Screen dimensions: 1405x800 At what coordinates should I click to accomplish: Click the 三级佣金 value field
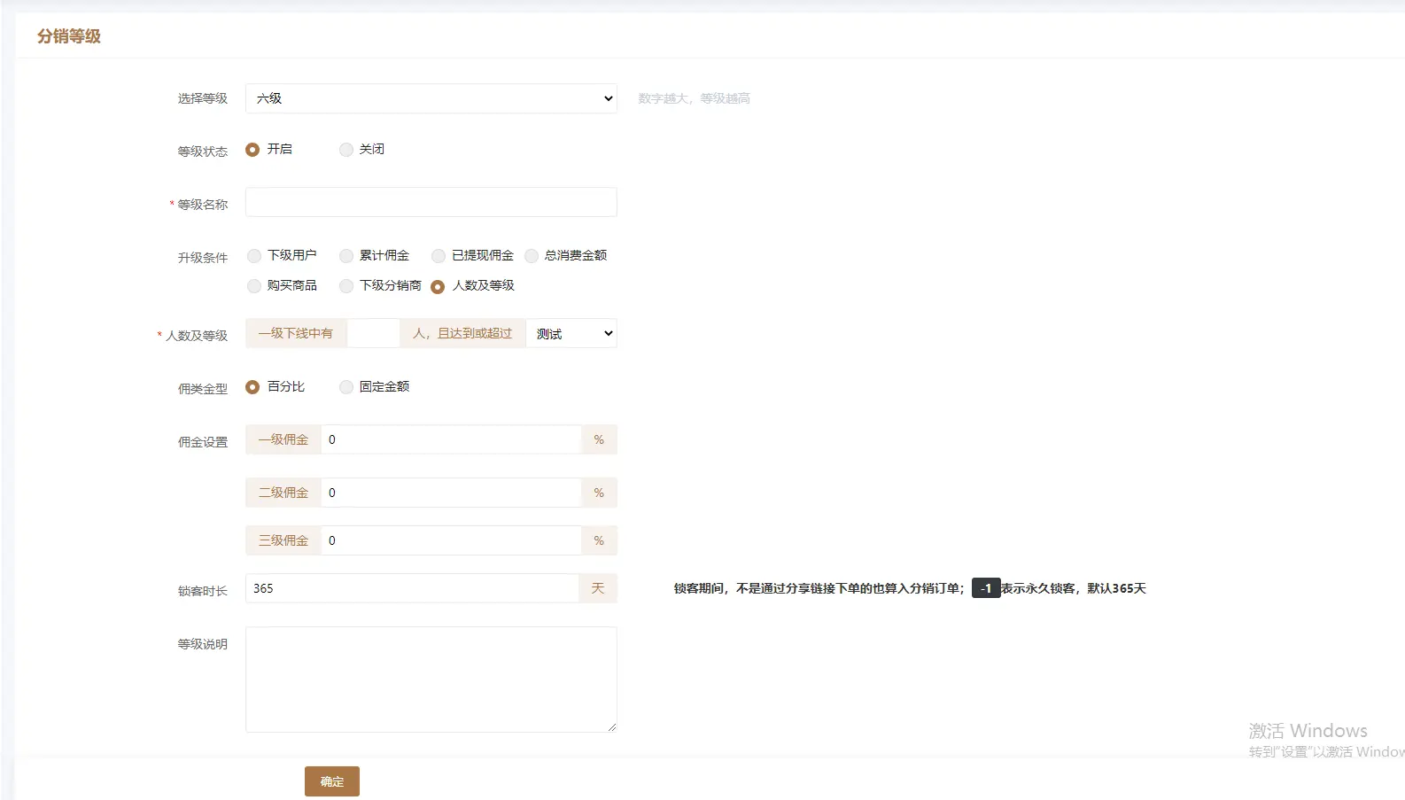point(450,541)
